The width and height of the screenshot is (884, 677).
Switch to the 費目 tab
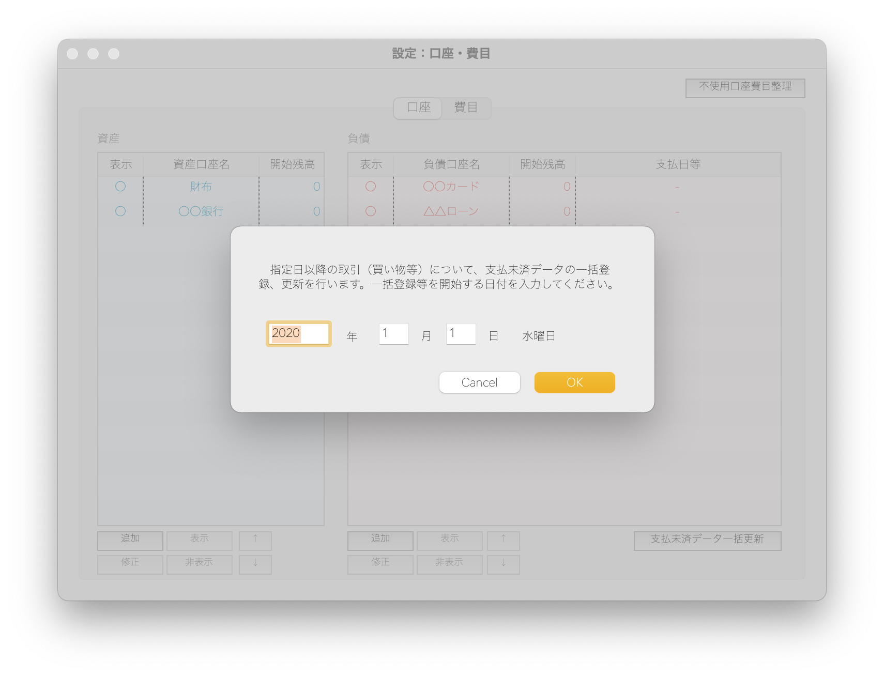(x=466, y=107)
